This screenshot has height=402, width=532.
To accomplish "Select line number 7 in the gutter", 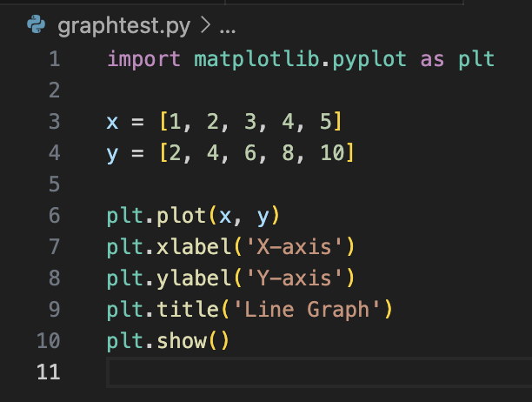I will point(55,247).
